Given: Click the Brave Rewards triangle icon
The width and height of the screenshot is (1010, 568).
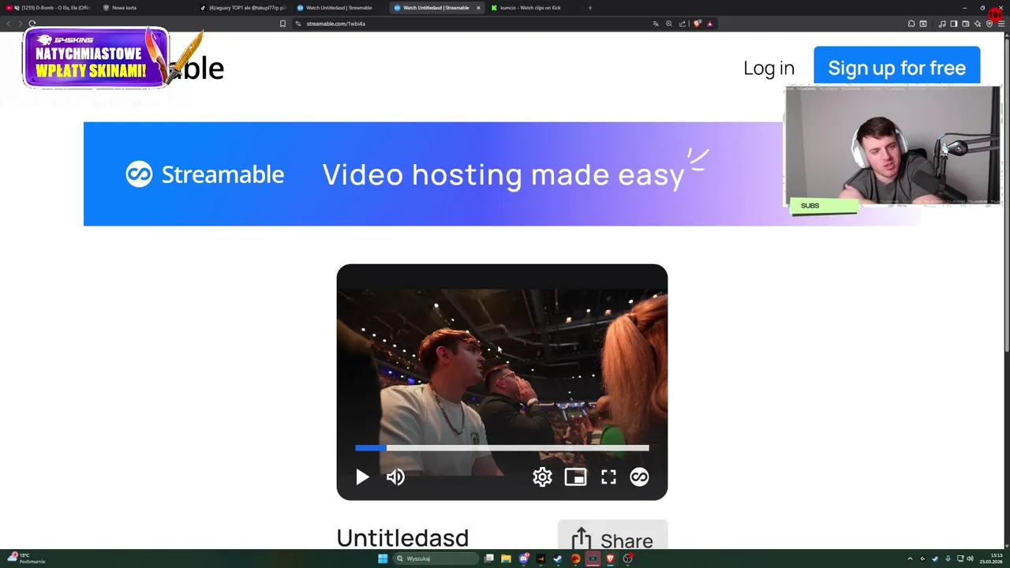Looking at the screenshot, I should coord(709,24).
